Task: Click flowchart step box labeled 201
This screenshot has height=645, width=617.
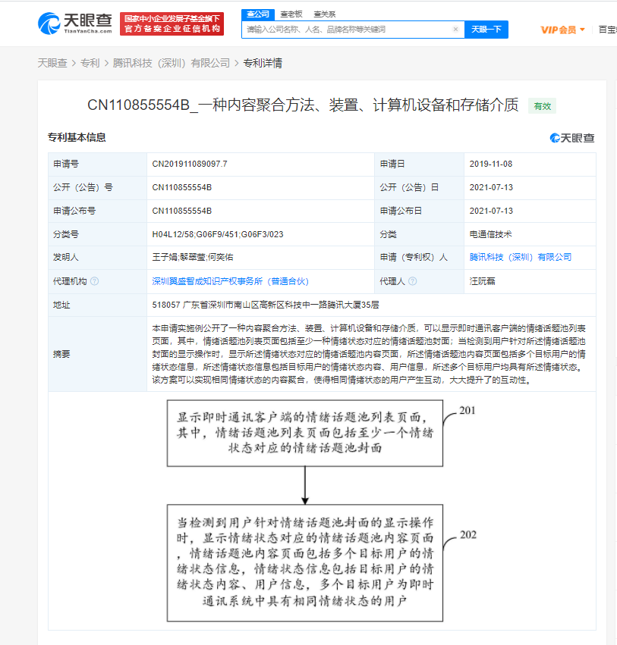Action: coord(305,433)
